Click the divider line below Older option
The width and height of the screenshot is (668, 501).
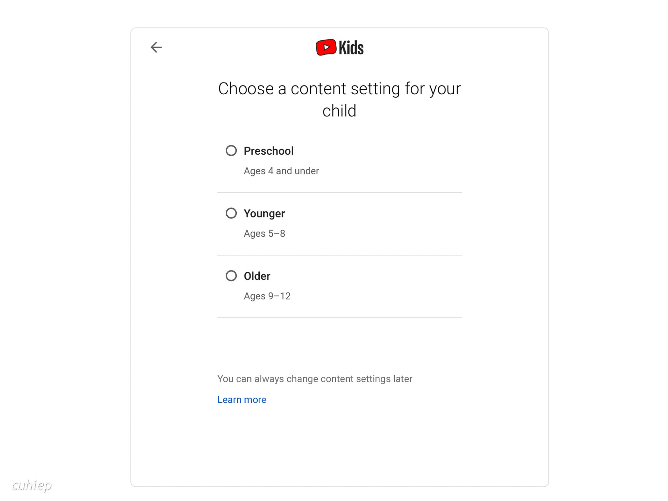(339, 318)
